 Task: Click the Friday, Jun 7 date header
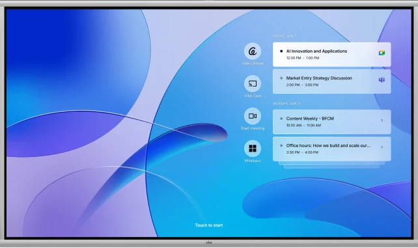285,36
